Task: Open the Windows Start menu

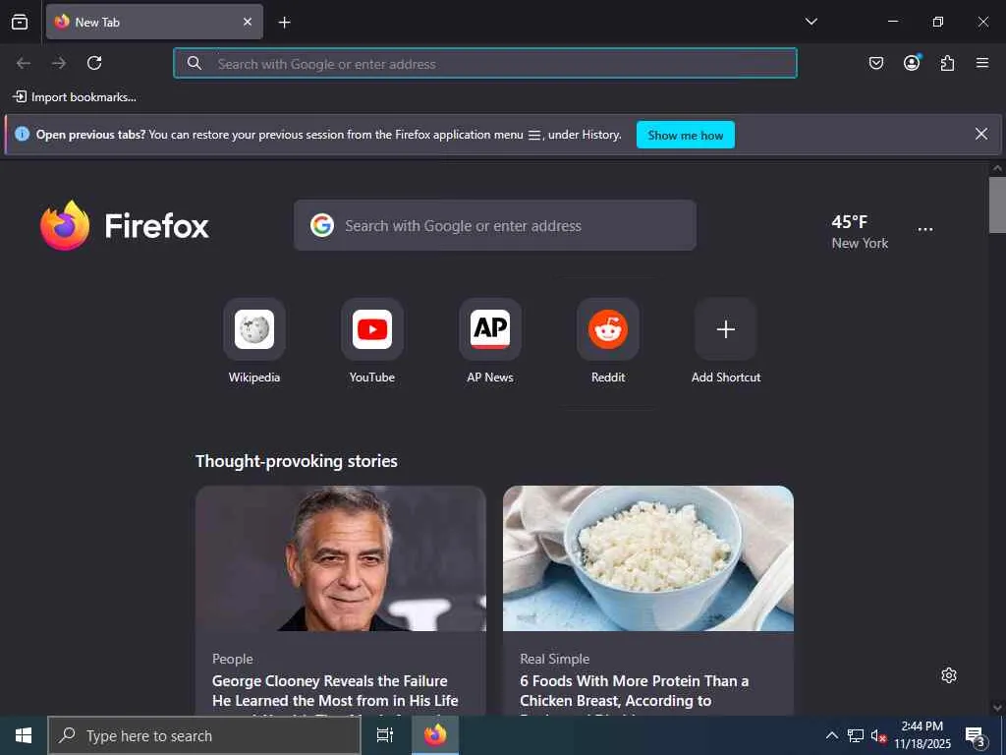Action: pyautogui.click(x=24, y=735)
